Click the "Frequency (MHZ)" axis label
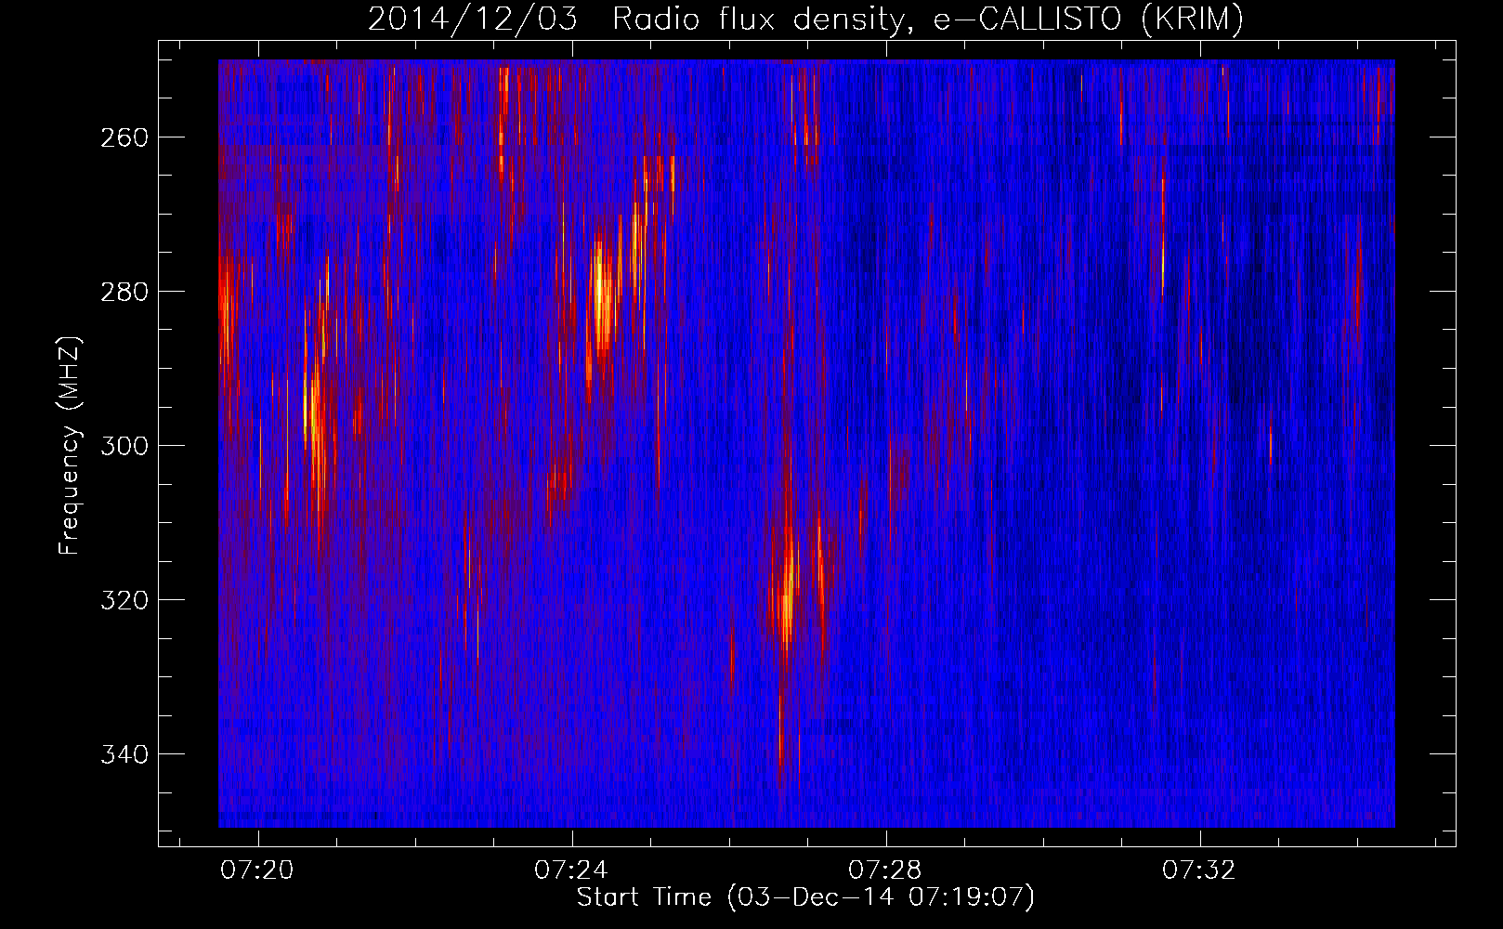Viewport: 1503px width, 929px height. (x=70, y=445)
